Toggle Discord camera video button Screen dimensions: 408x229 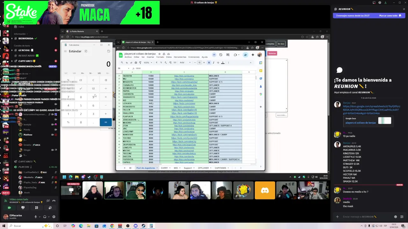pos(9,208)
